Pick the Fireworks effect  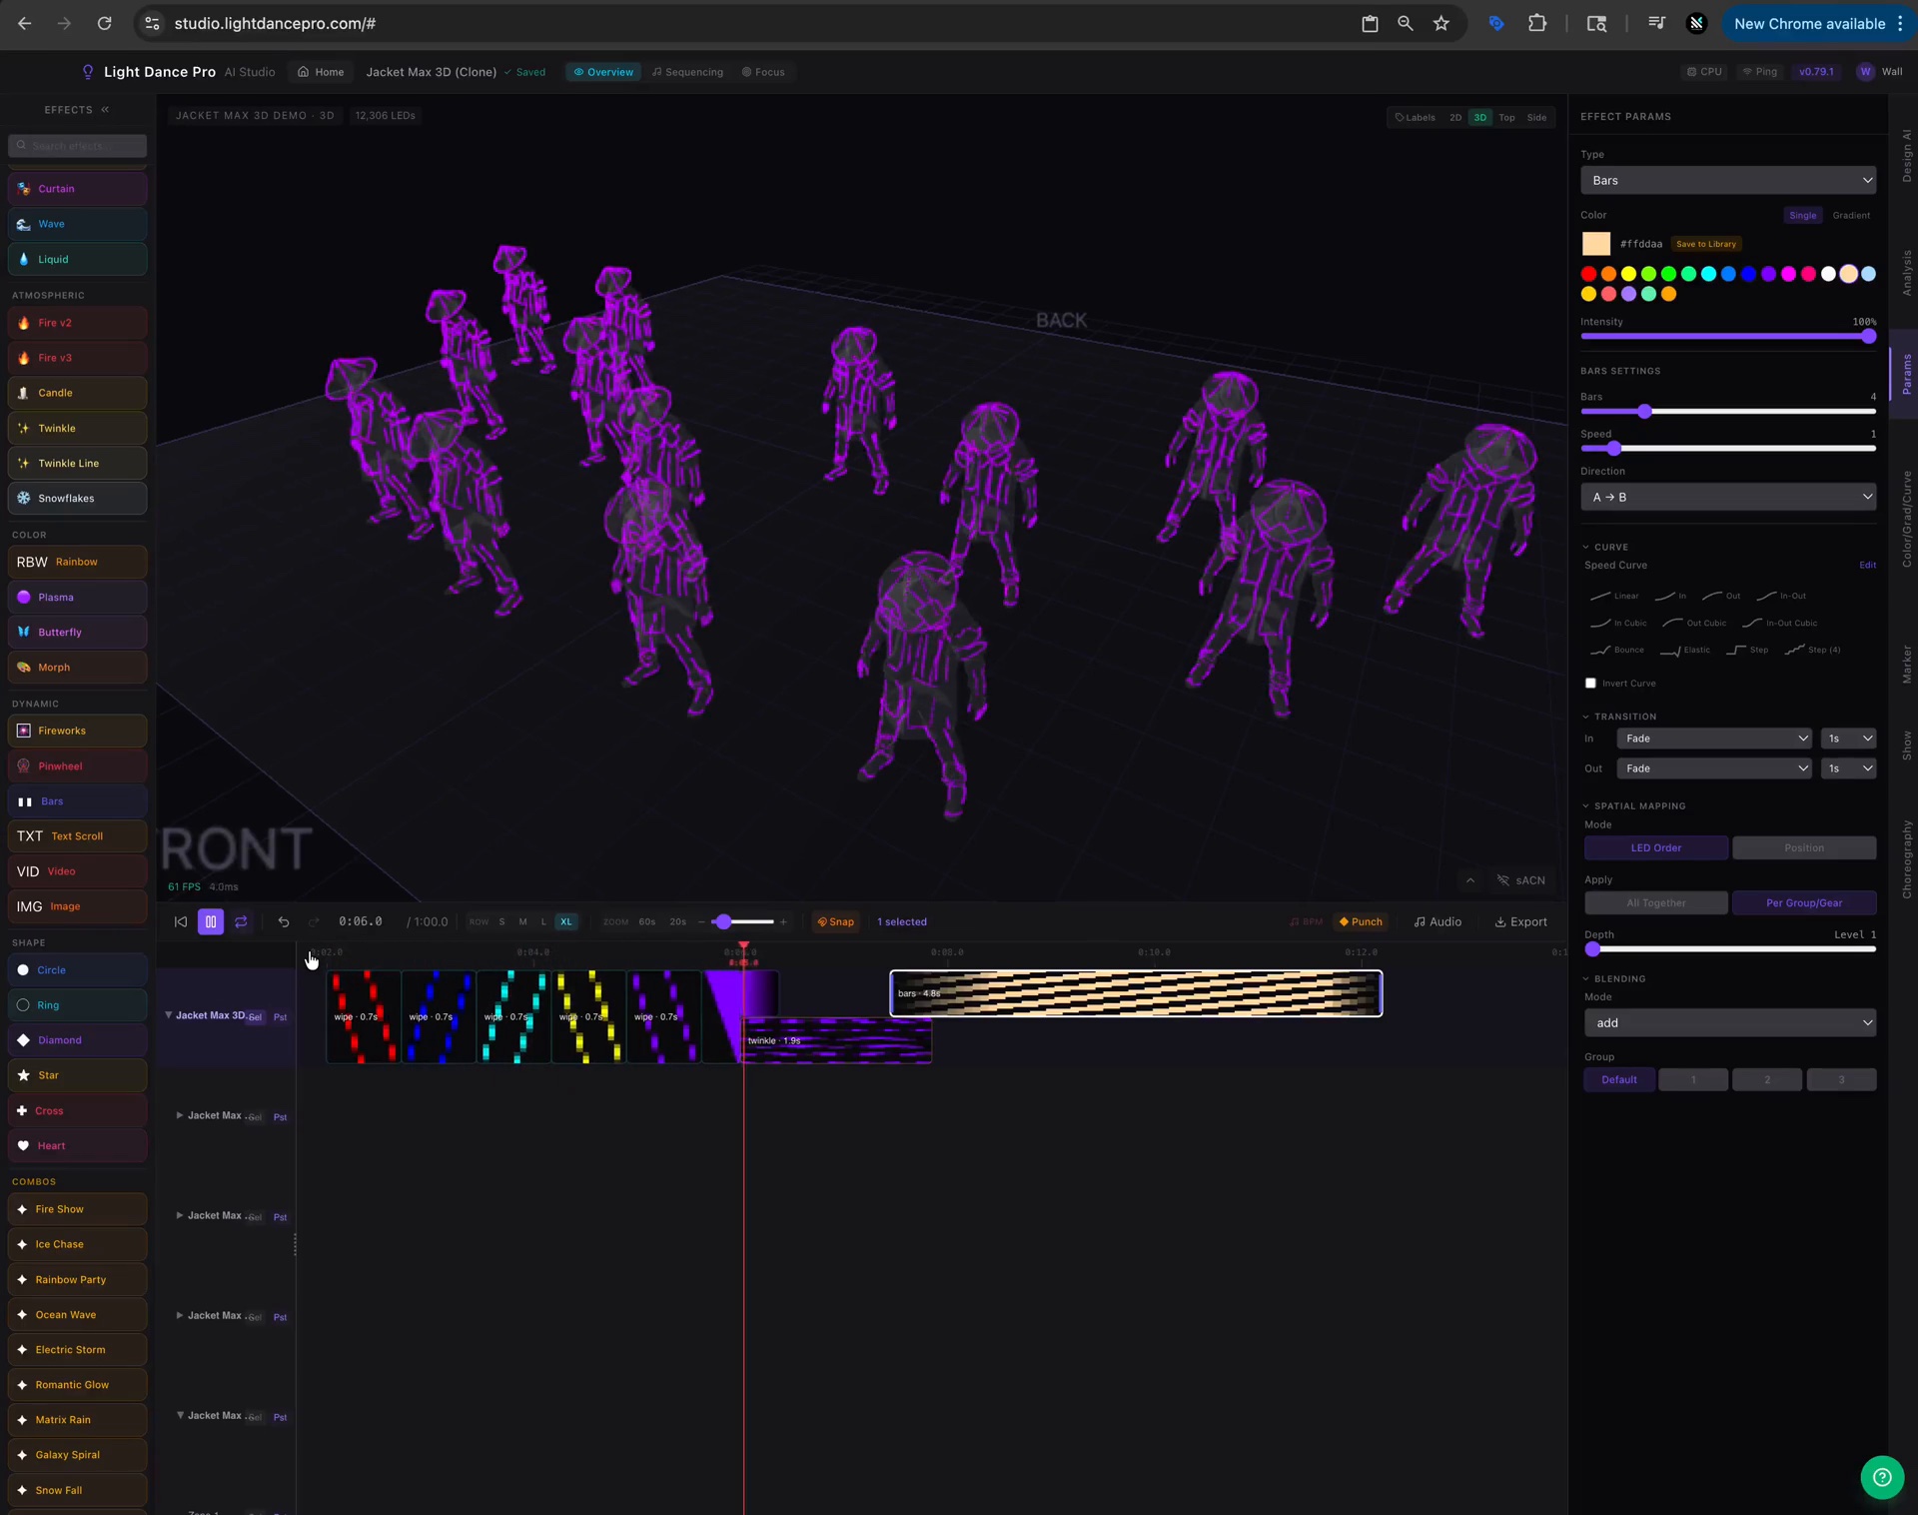[78, 731]
